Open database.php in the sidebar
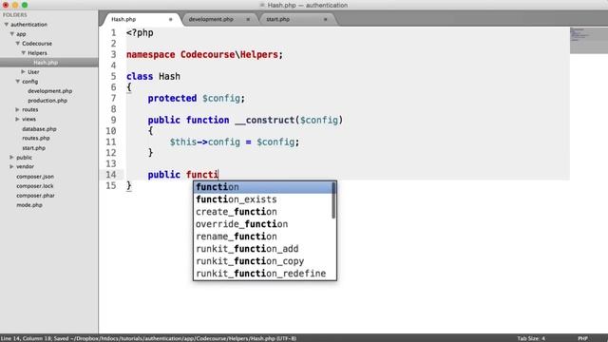 coord(39,129)
